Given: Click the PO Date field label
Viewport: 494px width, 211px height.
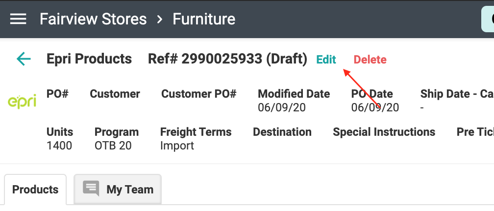Looking at the screenshot, I should coord(372,94).
